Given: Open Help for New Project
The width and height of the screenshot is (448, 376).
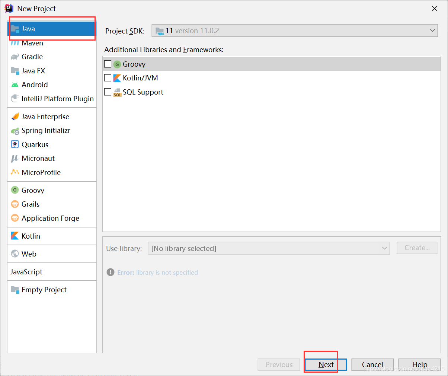Looking at the screenshot, I should point(419,364).
